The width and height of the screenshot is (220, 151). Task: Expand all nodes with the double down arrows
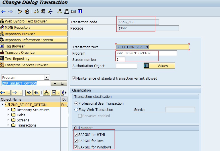29,93
